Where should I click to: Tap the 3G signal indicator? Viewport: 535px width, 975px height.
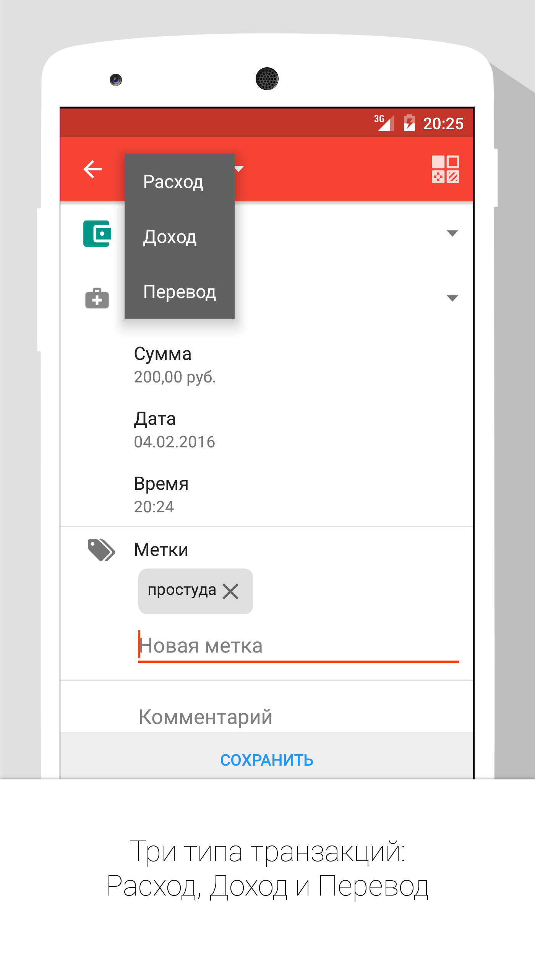(x=384, y=123)
